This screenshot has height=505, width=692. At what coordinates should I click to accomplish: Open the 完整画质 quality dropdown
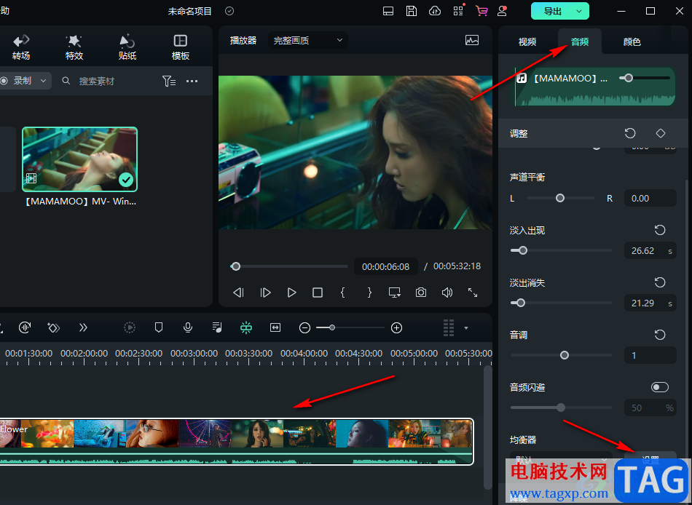[x=308, y=41]
